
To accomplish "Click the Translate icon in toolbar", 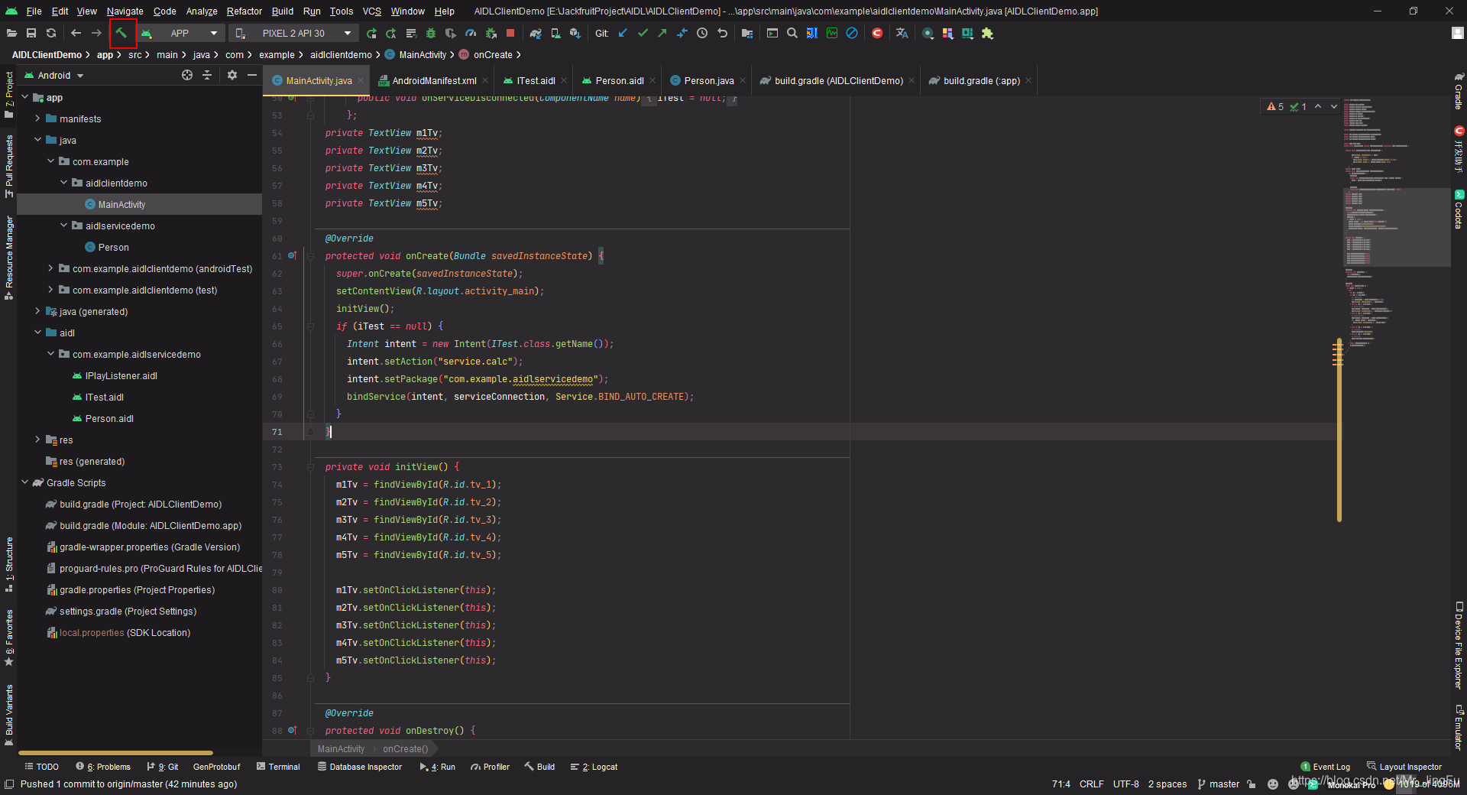I will point(902,33).
